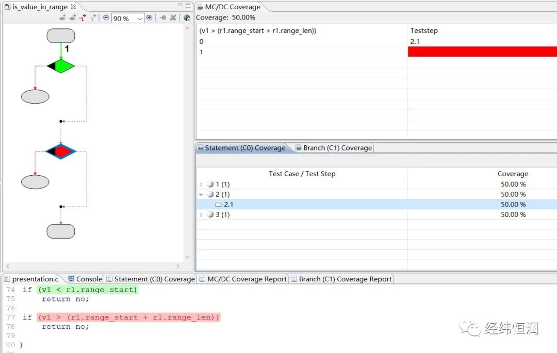557x353 pixels.
Task: Select the green decision diamond in flowchart
Action: 60,65
